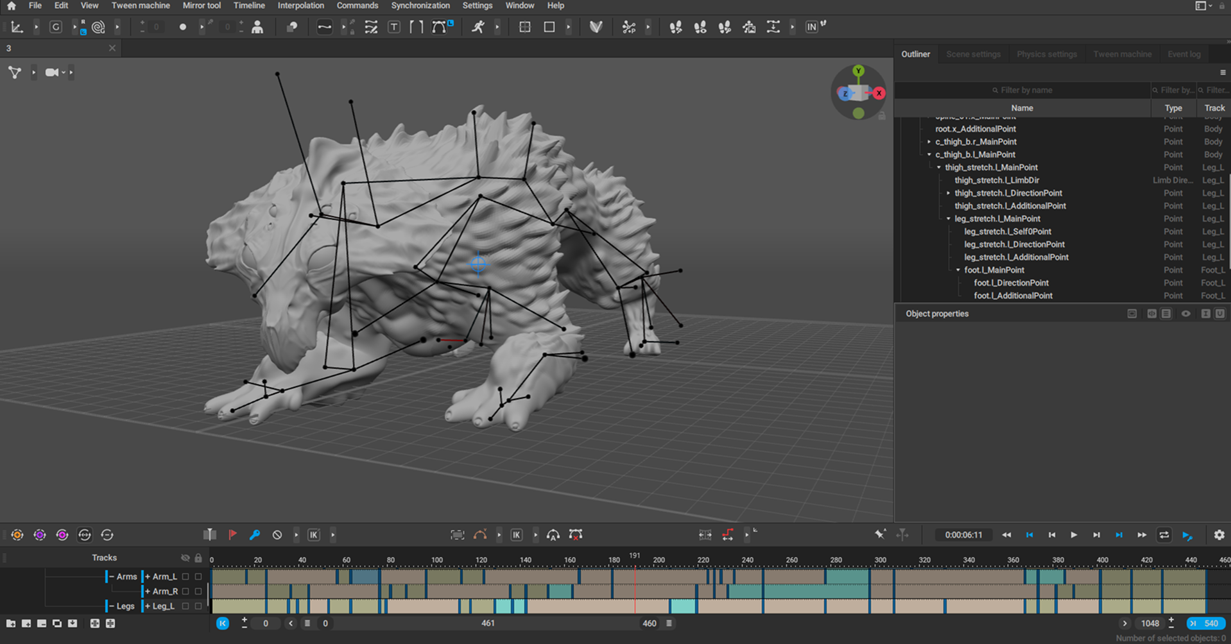The width and height of the screenshot is (1231, 644).
Task: Click the Filter by name search field
Action: 1026,90
